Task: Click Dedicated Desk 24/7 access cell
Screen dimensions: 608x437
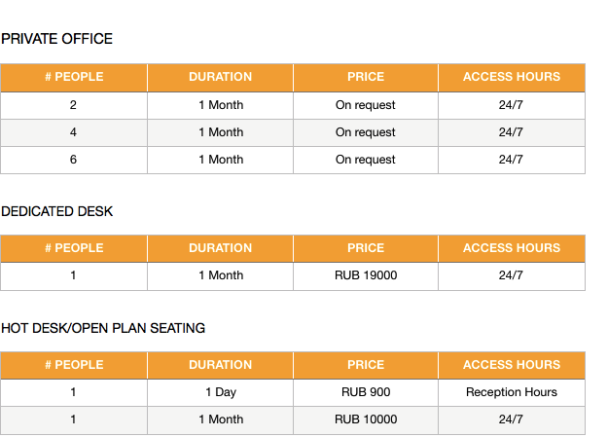Action: click(x=512, y=276)
